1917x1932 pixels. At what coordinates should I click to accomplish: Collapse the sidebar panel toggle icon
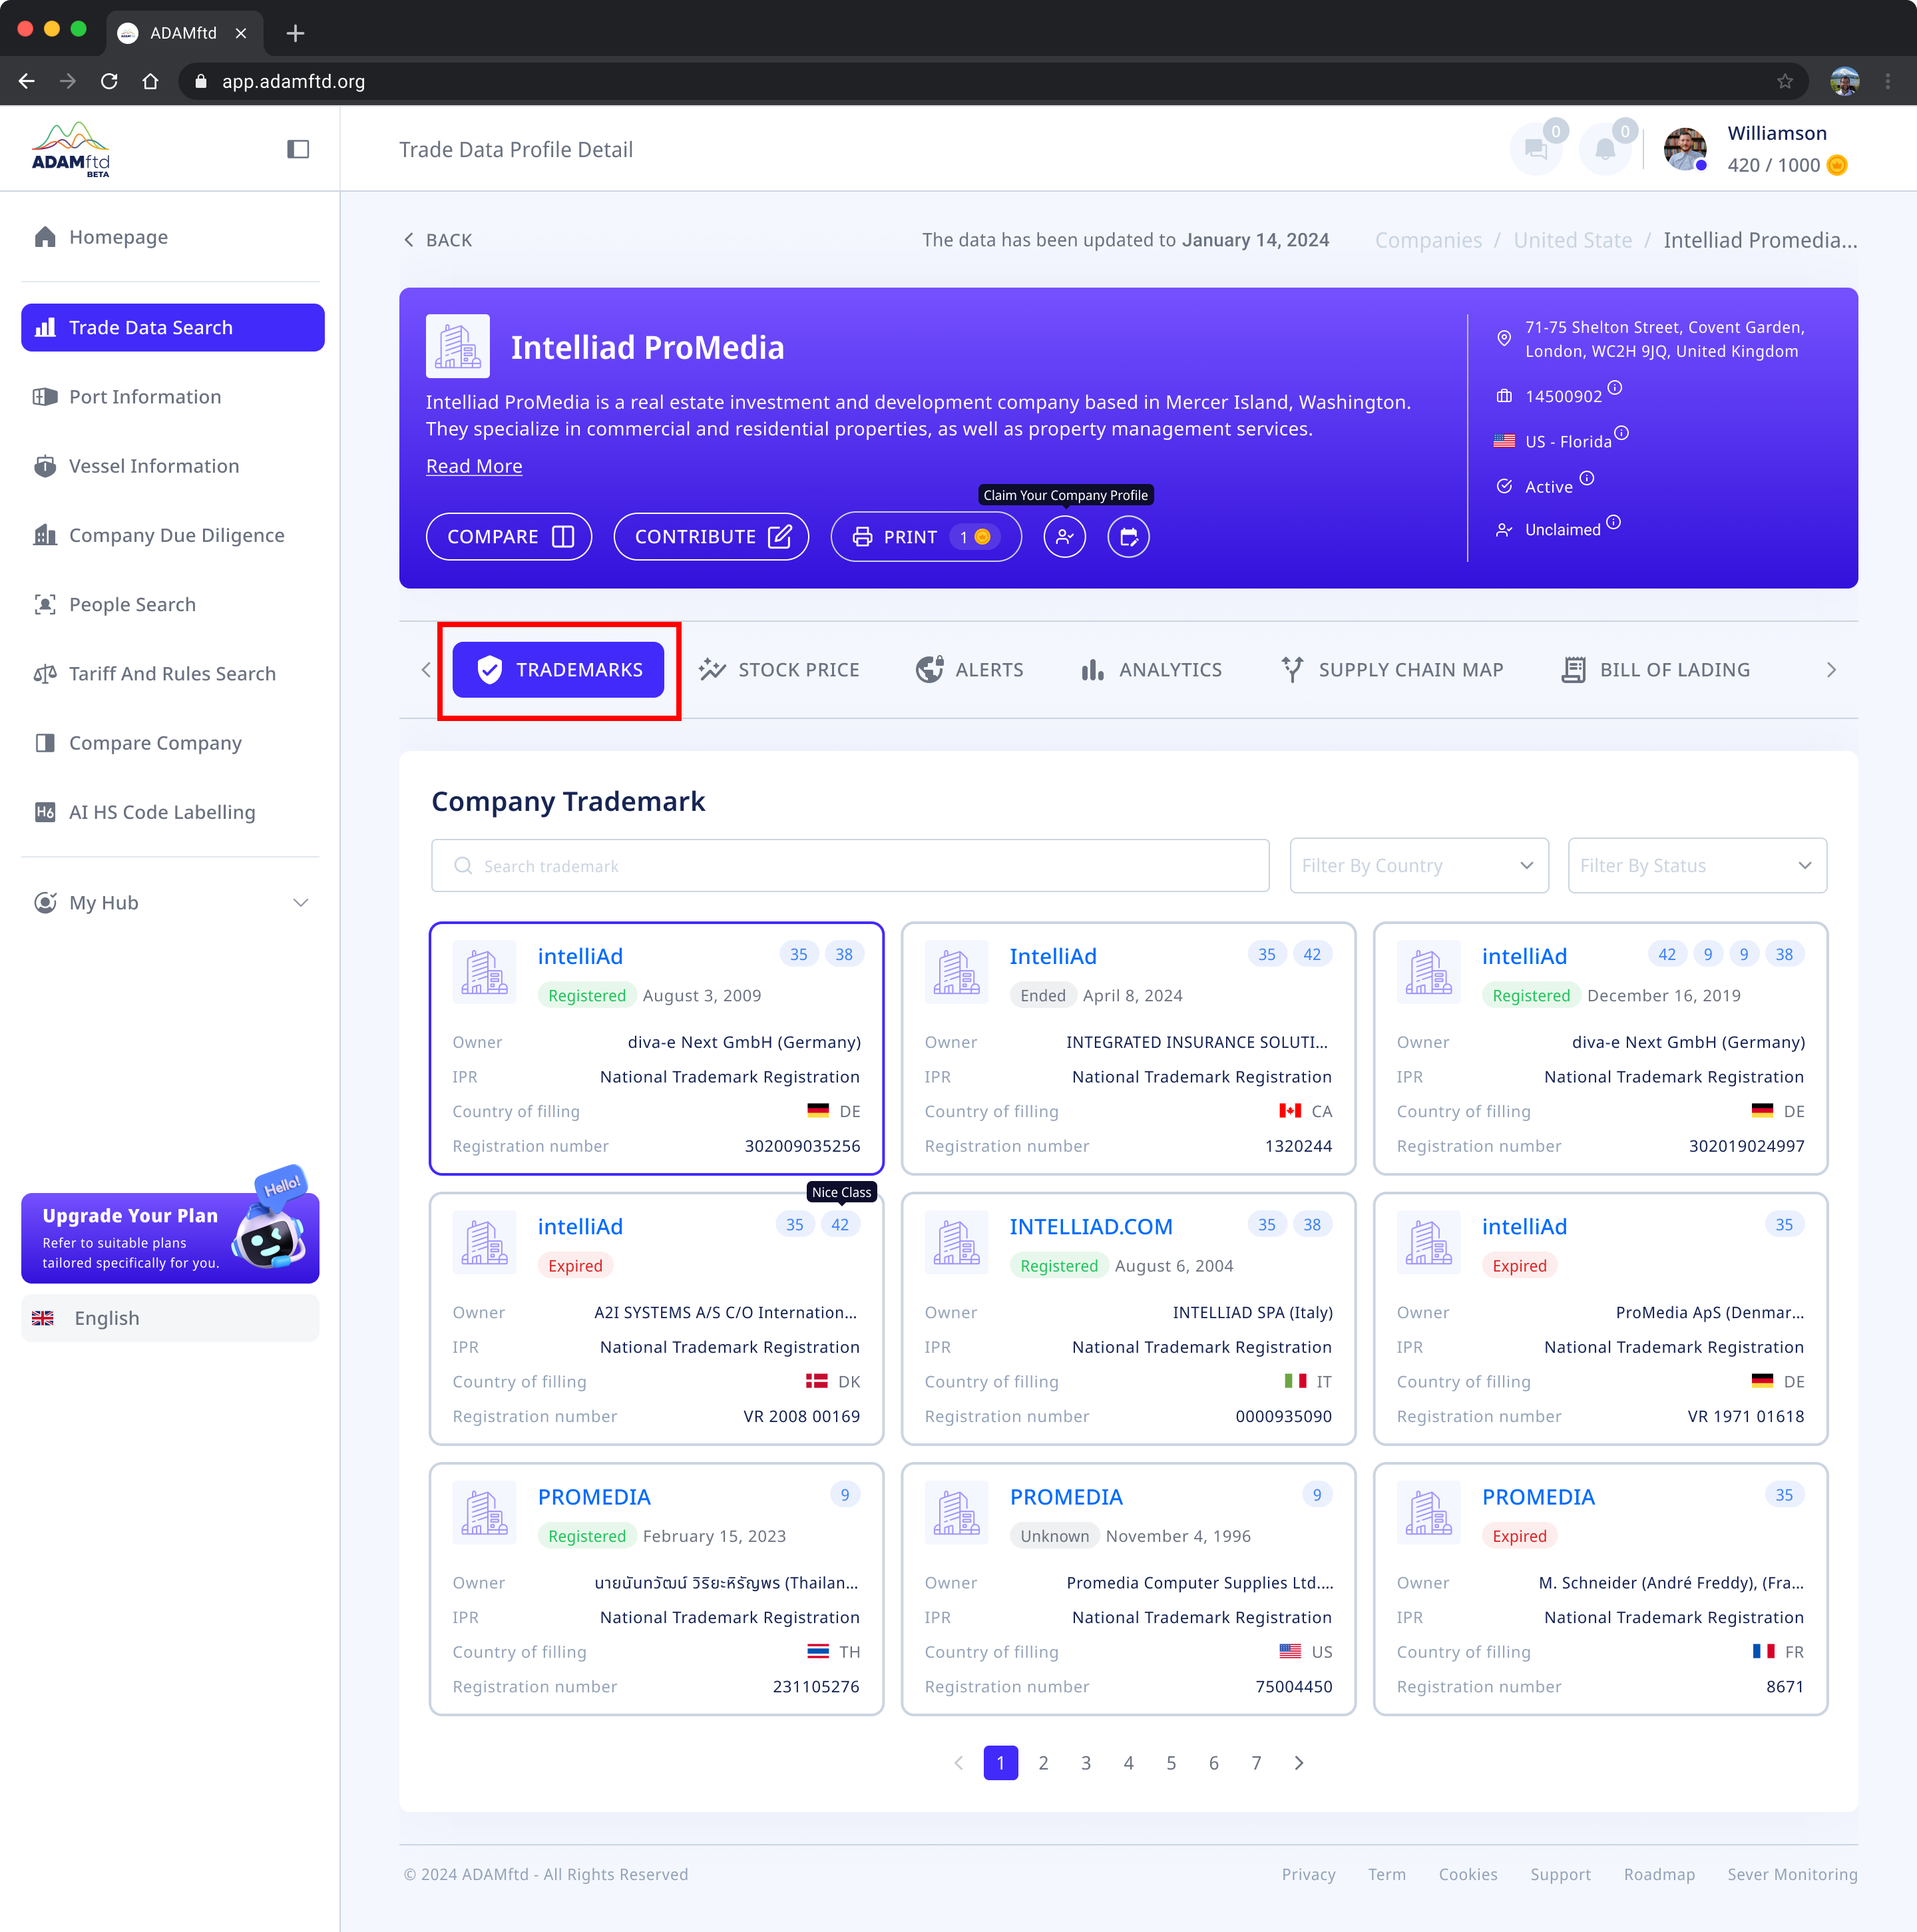(x=298, y=149)
